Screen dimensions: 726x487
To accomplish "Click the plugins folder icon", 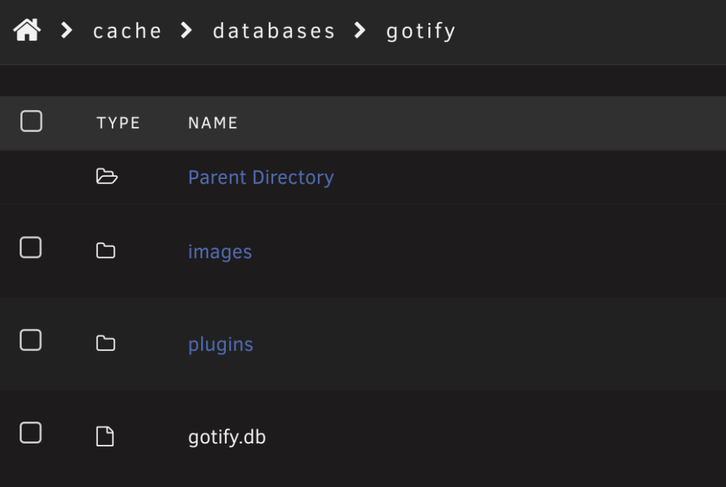I will point(105,343).
